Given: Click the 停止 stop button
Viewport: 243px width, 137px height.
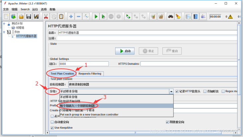Looking at the screenshot, I should (148, 51).
